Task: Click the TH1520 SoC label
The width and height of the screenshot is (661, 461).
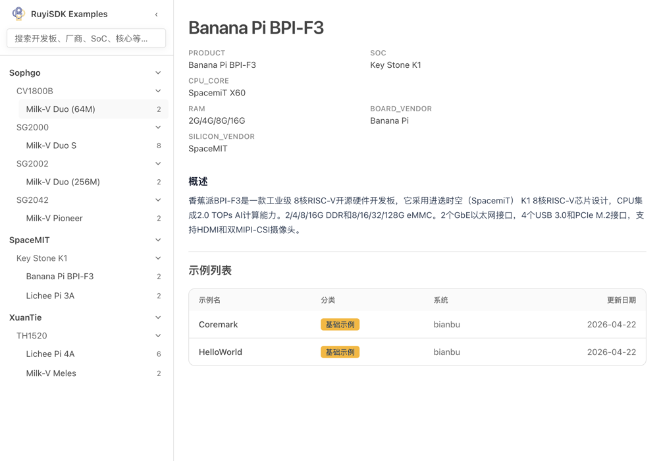Action: point(32,335)
